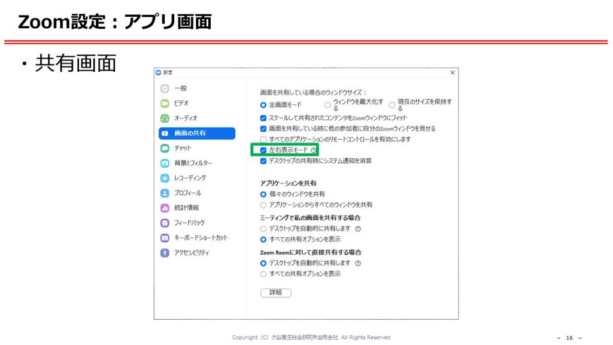Select 個々のウィンドウを共有 radio button

pyautogui.click(x=263, y=194)
